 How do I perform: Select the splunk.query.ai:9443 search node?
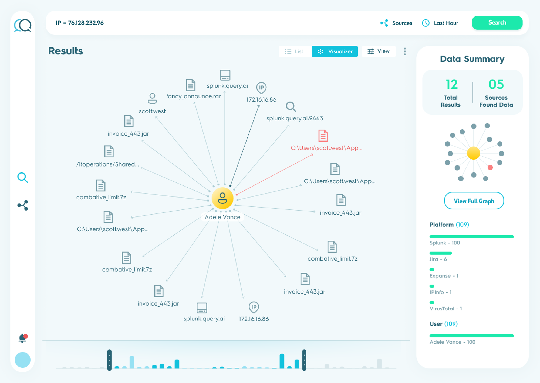291,107
